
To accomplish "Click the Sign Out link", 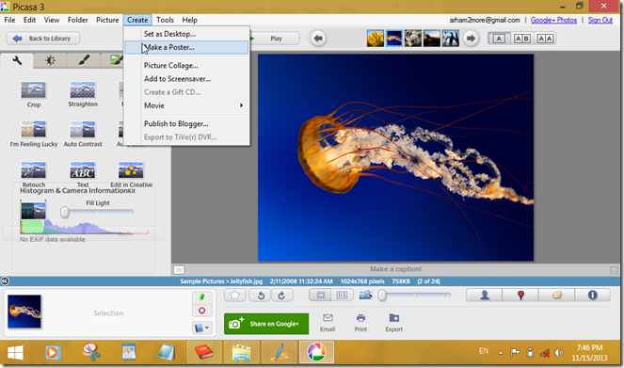I will pos(600,20).
